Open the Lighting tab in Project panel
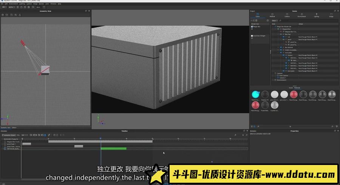The height and width of the screenshot is (185, 340). [316, 15]
